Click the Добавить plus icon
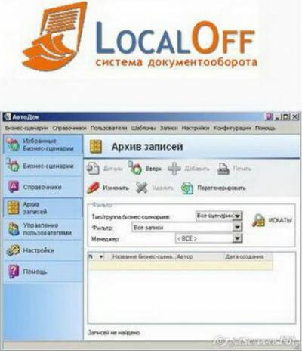The image size is (302, 351). click(174, 169)
